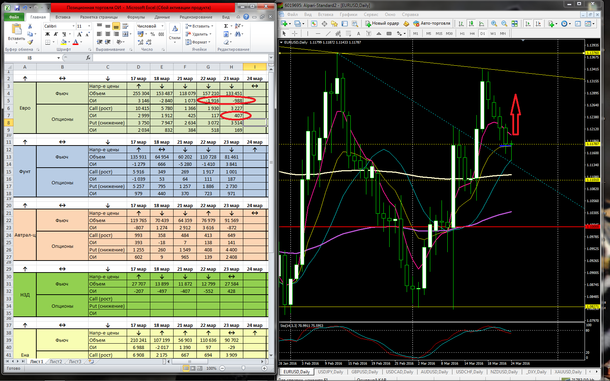Select the horizontal line drawing tool
The width and height of the screenshot is (610, 381).
pyautogui.click(x=318, y=33)
